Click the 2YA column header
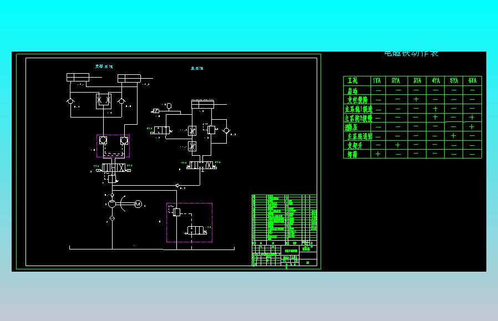 point(396,80)
